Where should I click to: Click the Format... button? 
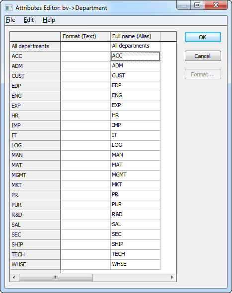203,74
